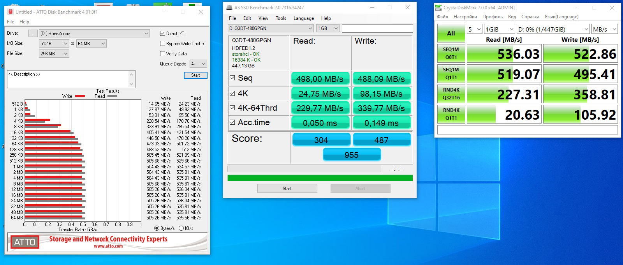
Task: Click the www.atto.com link
Action: point(108,246)
